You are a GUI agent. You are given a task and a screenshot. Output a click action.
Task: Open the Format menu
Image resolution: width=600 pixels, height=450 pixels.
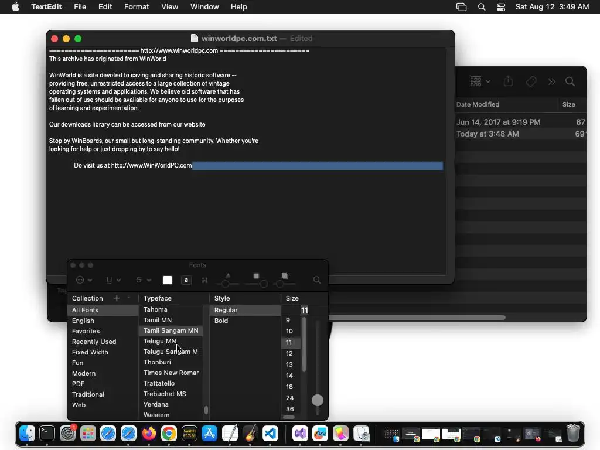coord(137,7)
